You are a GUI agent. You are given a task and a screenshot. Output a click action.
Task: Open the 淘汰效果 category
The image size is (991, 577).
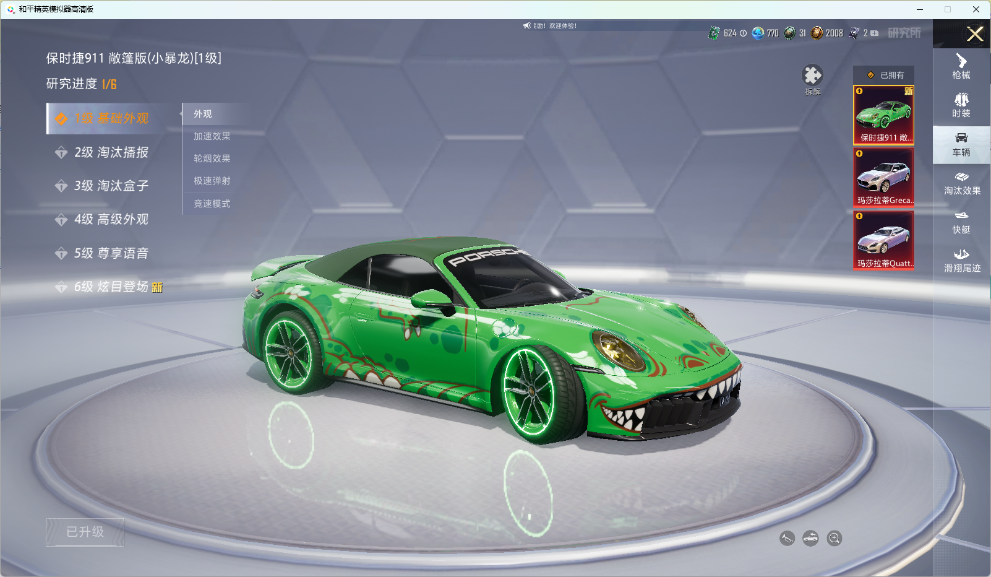pyautogui.click(x=961, y=183)
